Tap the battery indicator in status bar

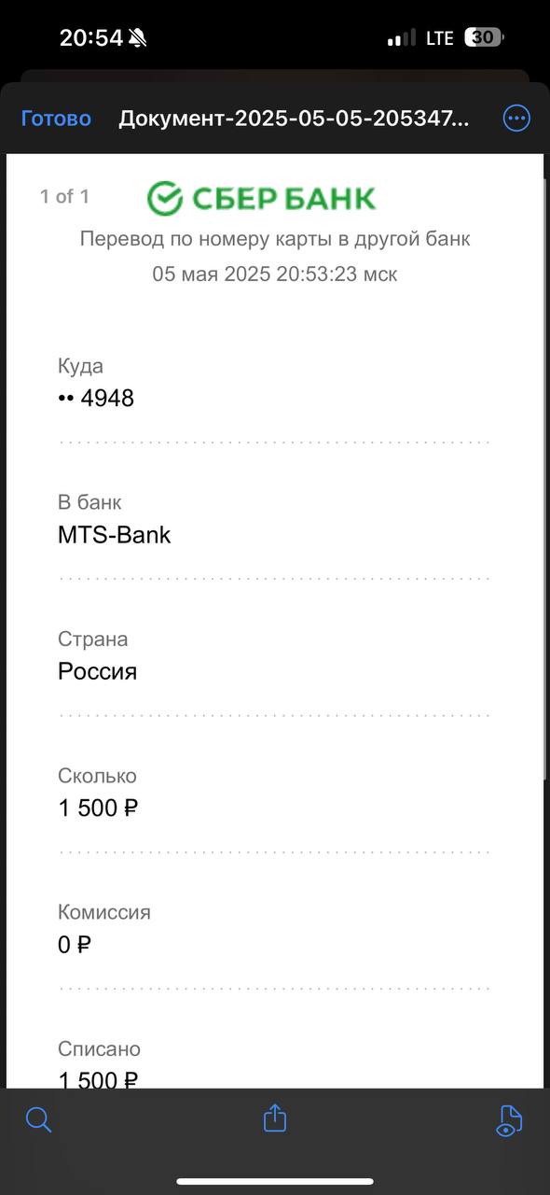(485, 37)
